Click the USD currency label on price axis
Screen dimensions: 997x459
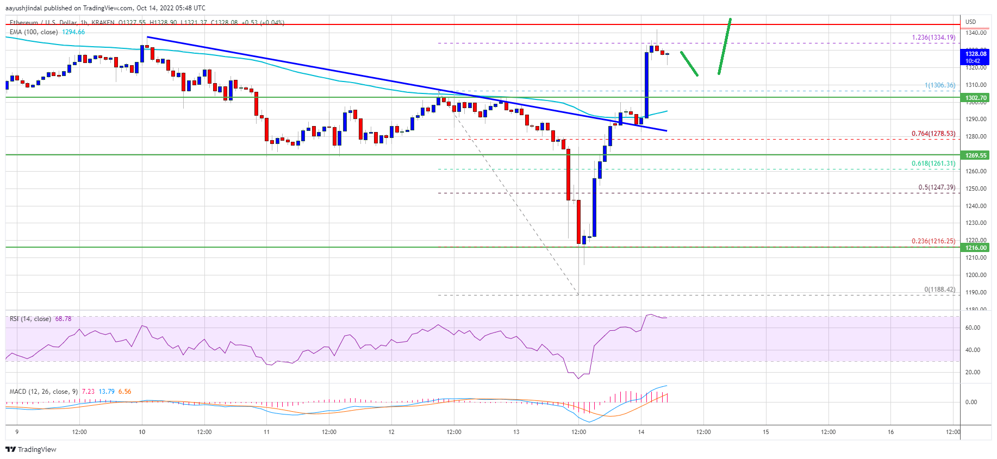[x=970, y=22]
